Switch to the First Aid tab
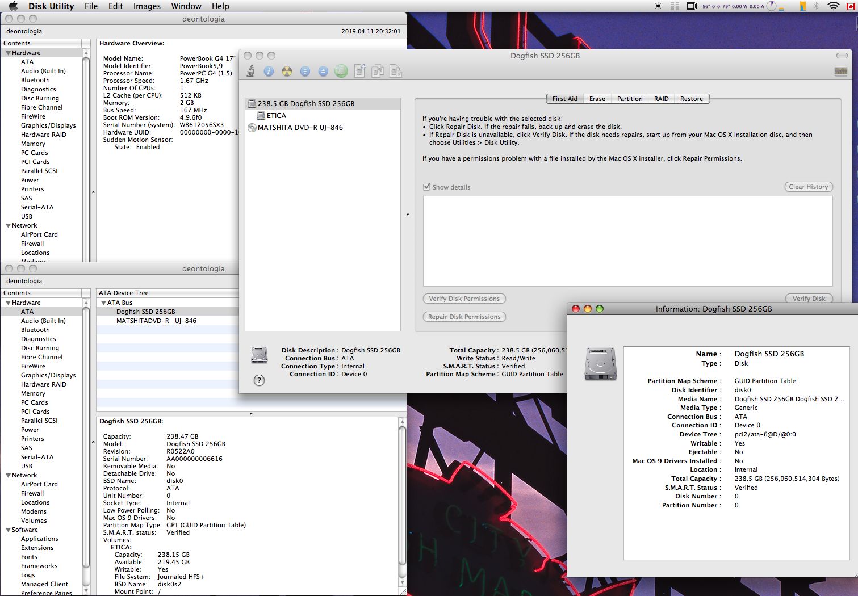 coord(564,99)
